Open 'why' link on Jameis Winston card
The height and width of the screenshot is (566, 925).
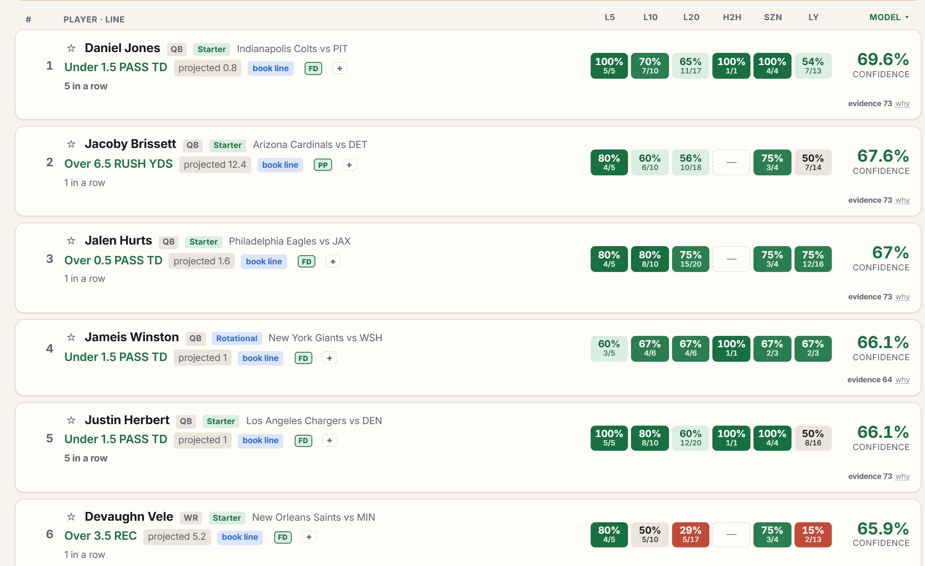[902, 380]
